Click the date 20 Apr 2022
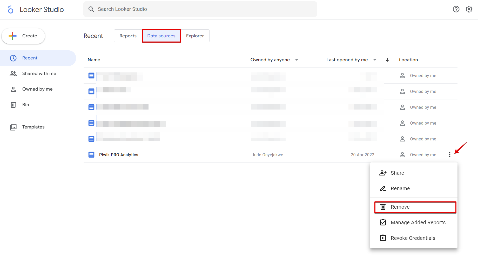This screenshot has height=258, width=478. pyautogui.click(x=362, y=155)
